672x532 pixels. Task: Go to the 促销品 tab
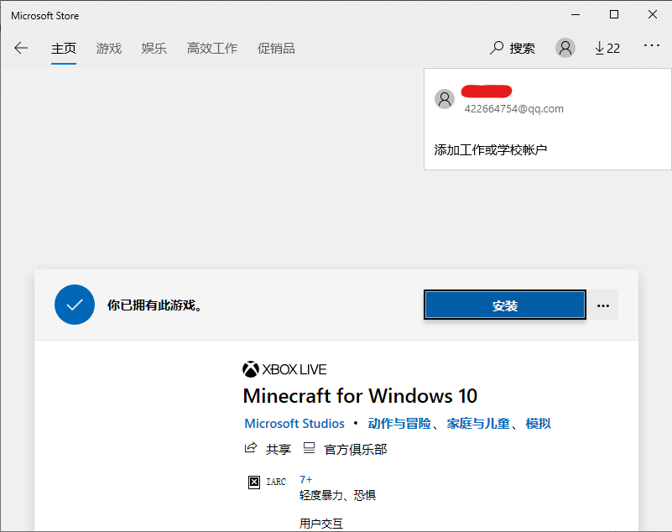tap(276, 49)
